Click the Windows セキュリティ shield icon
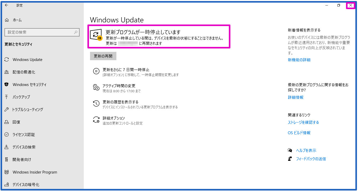Viewport: 358px width, 191px height. [7, 84]
